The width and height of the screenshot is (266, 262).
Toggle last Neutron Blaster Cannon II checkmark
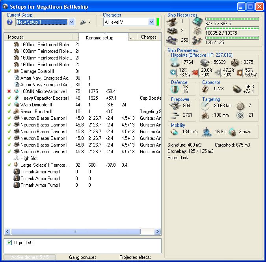[x=9, y=151]
